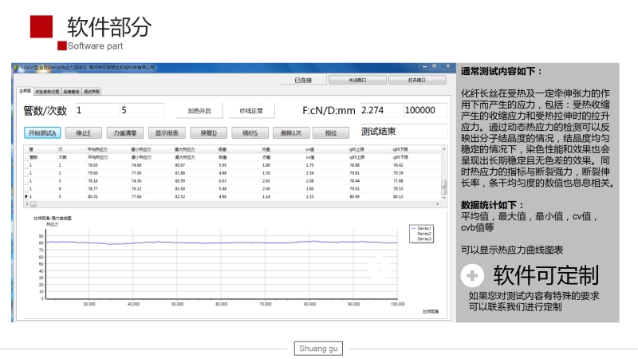
Task: Click Series1 in the chart legend
Action: pos(423,228)
